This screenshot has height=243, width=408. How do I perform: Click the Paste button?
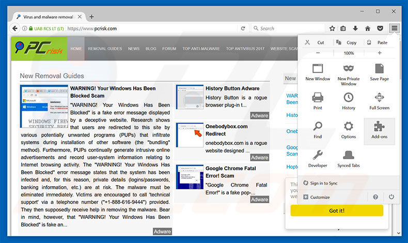377,42
